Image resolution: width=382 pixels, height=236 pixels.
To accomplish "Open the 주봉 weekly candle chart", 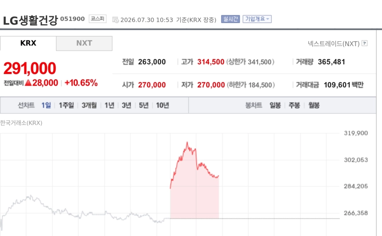I will (x=294, y=105).
